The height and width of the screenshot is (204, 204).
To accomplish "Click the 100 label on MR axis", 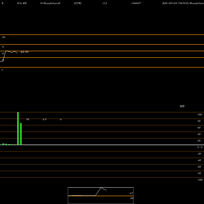I will pyautogui.click(x=200, y=115).
